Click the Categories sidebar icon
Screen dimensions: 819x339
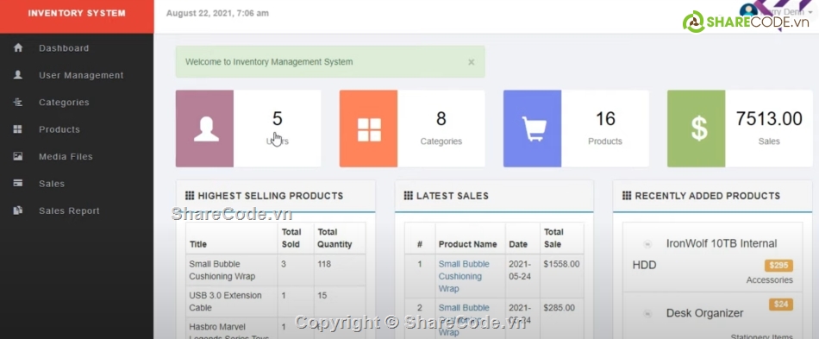coord(18,103)
